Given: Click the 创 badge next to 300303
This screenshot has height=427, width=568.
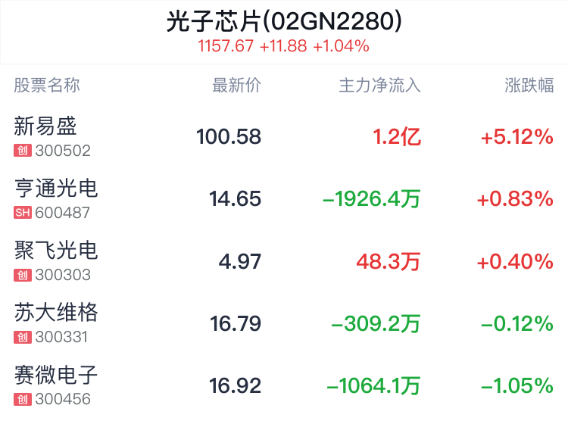Looking at the screenshot, I should click(23, 275).
